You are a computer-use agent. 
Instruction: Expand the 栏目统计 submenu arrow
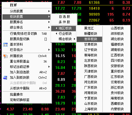tap(49, 50)
